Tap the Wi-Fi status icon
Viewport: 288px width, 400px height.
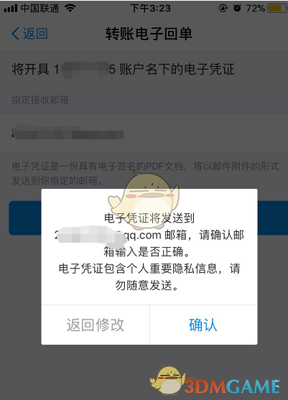tap(70, 9)
